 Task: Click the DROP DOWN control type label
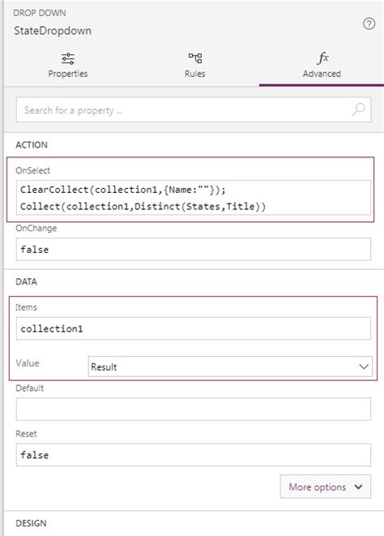click(x=40, y=13)
